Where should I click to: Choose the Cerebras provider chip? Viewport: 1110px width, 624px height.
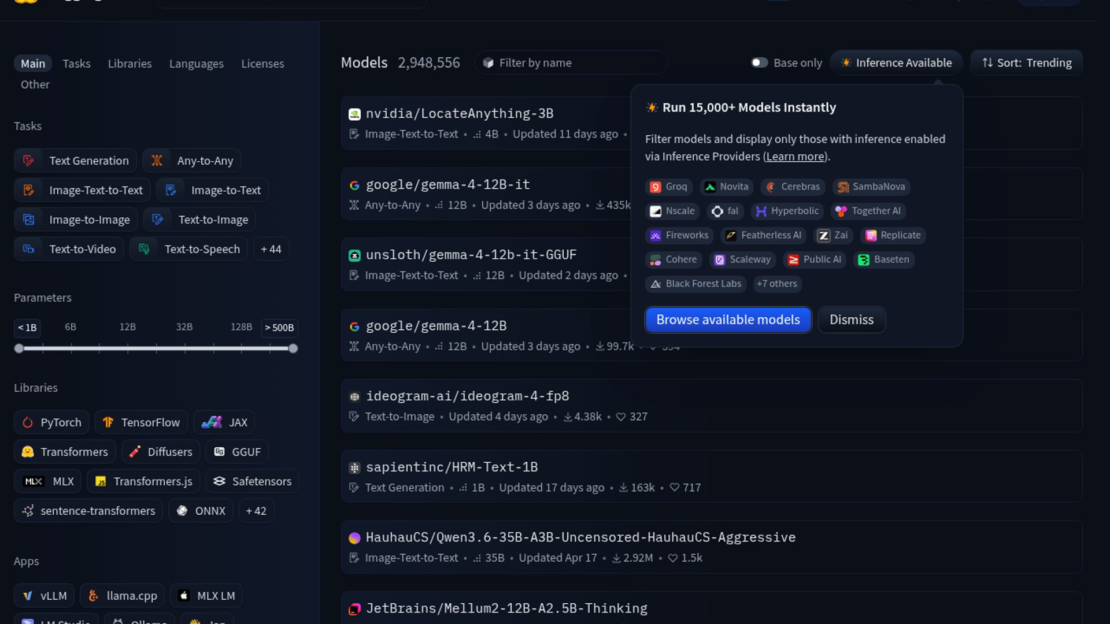[793, 187]
